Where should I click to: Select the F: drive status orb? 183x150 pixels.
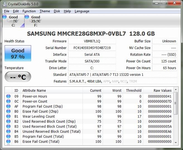click(27, 17)
